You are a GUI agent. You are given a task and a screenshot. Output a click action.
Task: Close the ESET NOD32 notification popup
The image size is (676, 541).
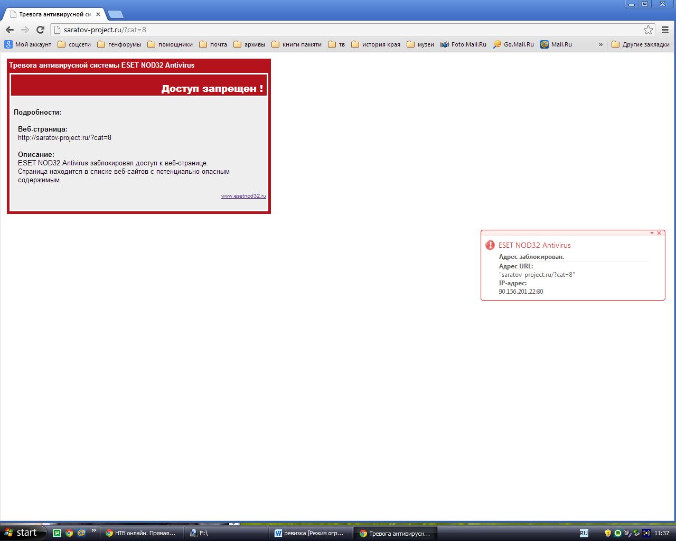[x=659, y=233]
